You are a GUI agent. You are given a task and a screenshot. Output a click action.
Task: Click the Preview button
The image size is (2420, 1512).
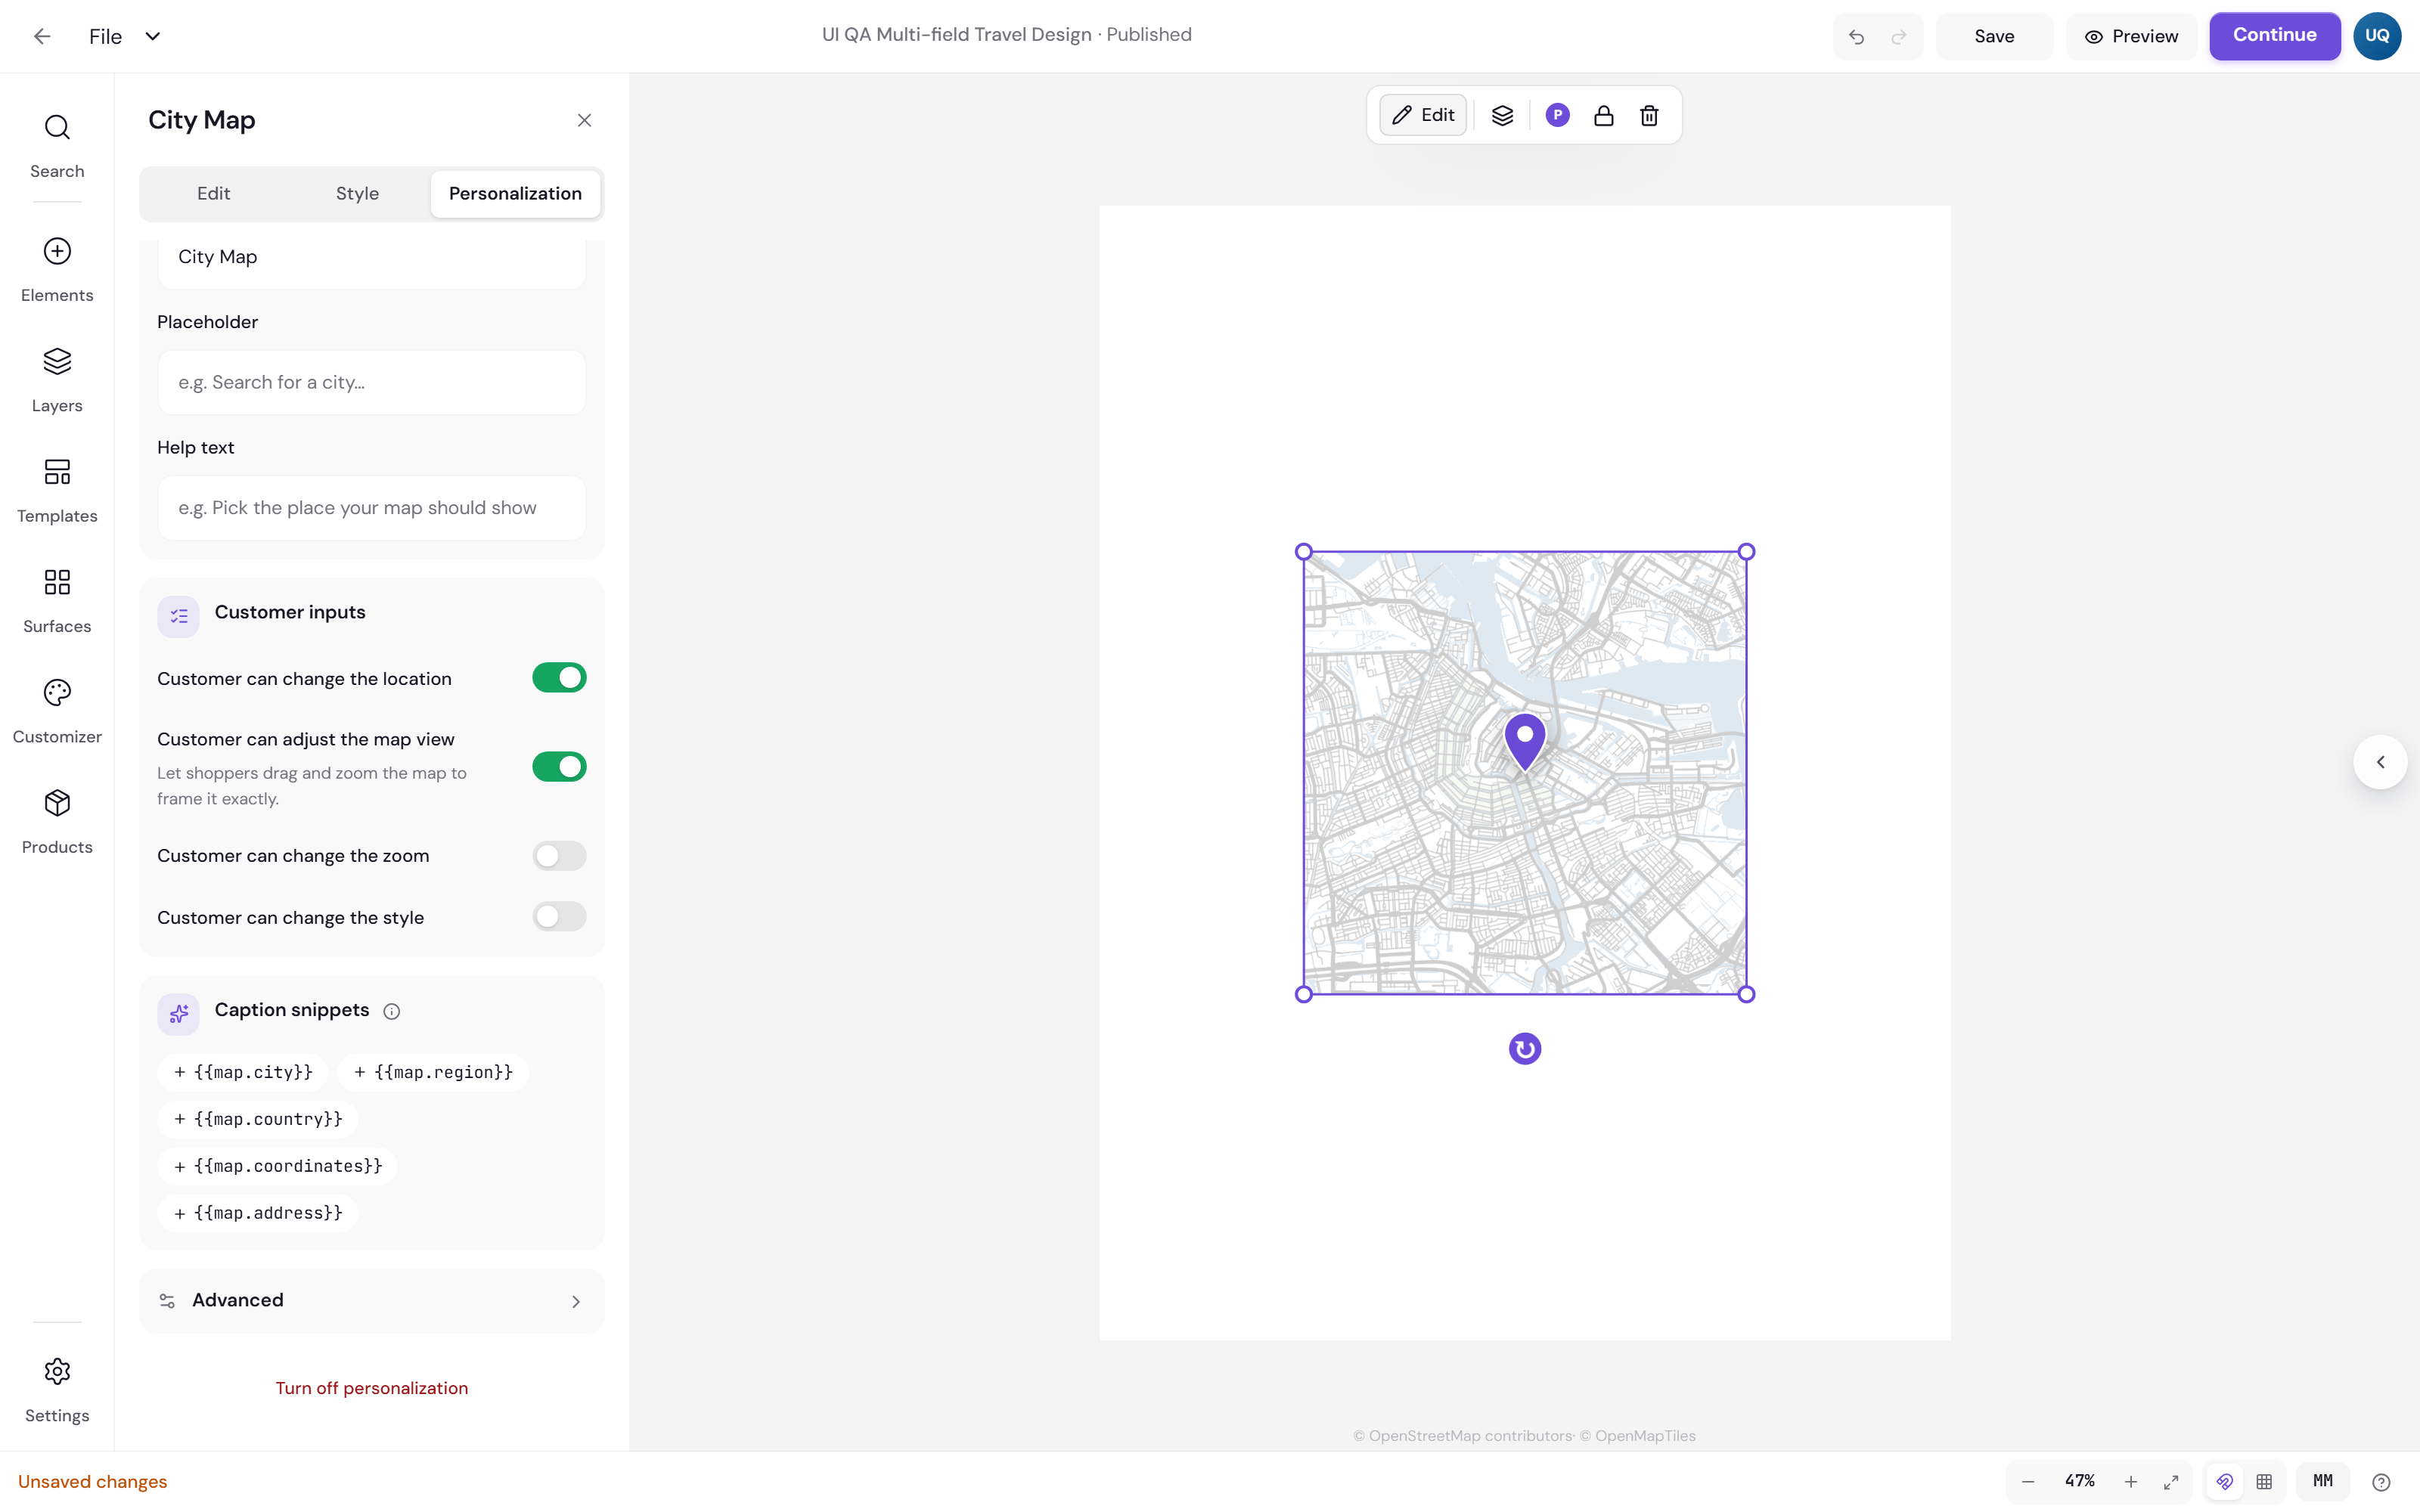(2131, 37)
